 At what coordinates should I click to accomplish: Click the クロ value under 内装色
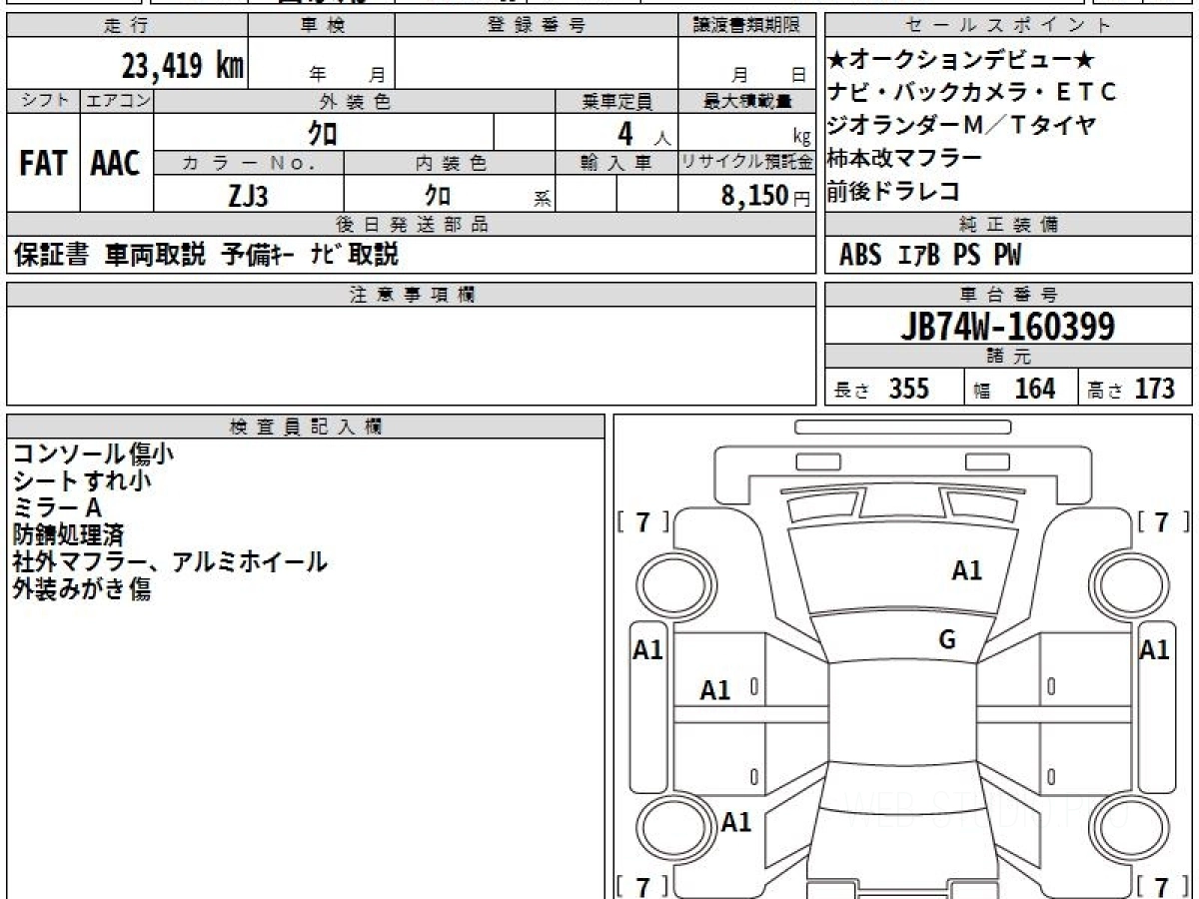(x=438, y=195)
